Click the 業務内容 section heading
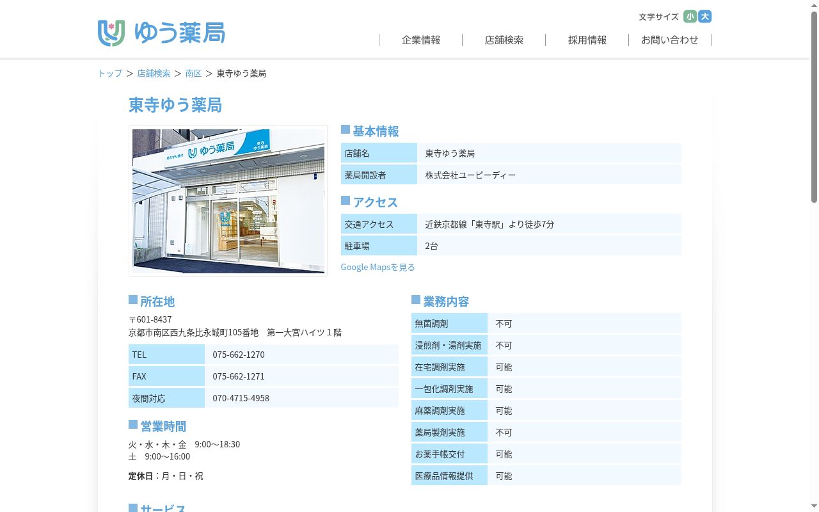 (x=446, y=301)
